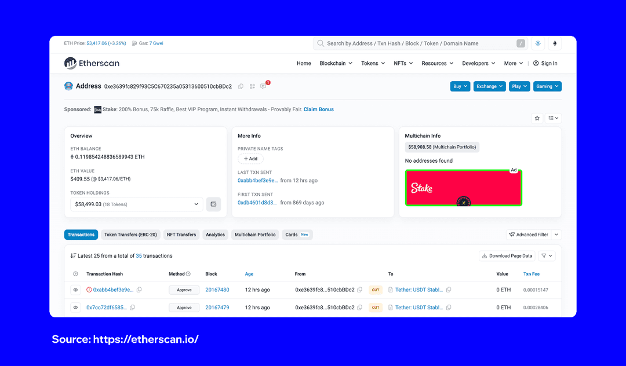
Task: Preview first transaction with eye icon
Action: click(75, 290)
